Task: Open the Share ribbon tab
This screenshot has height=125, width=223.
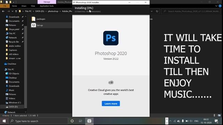Action: (24, 6)
